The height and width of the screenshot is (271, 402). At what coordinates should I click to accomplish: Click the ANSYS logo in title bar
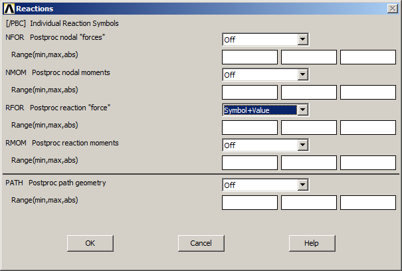click(x=9, y=9)
